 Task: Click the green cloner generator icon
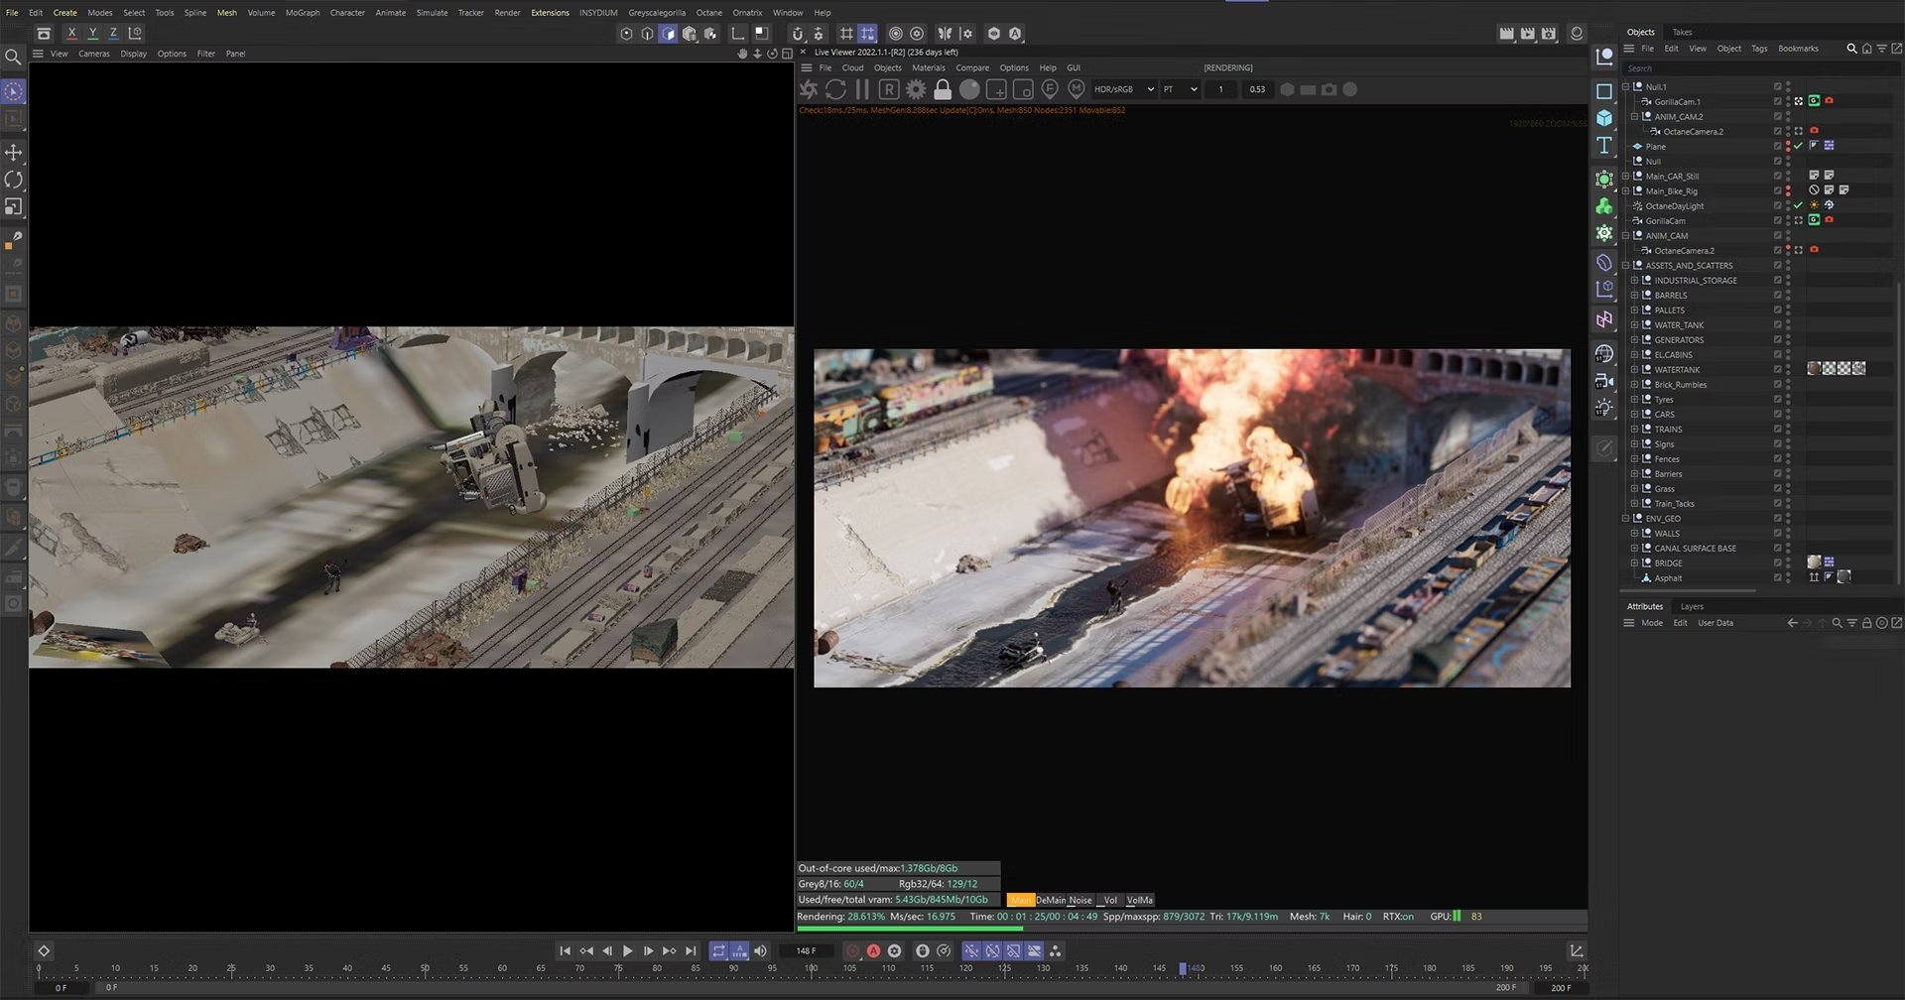pos(1604,206)
